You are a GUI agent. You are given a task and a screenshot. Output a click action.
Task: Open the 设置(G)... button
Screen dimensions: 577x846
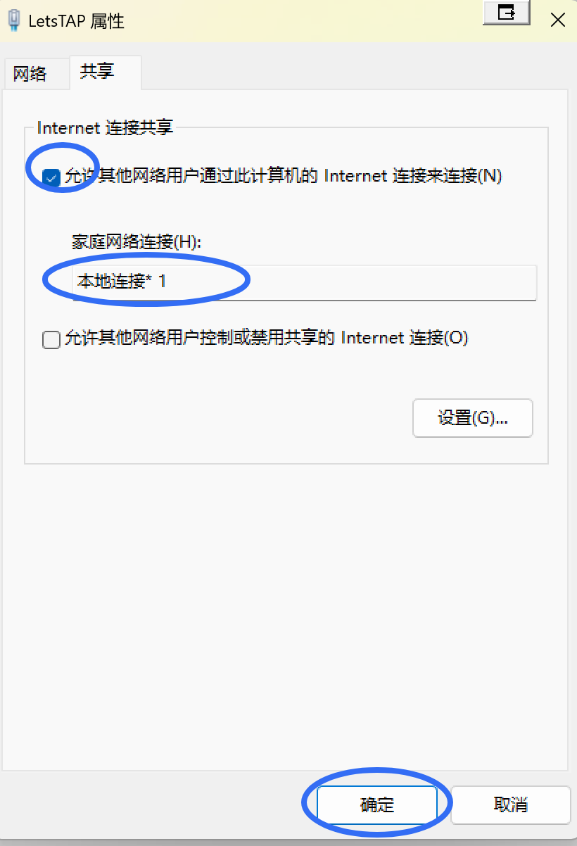click(472, 418)
